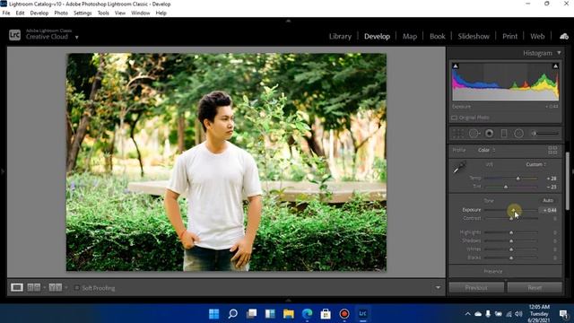Enable the Soft Proofing checkbox
574x323 pixels.
77,288
